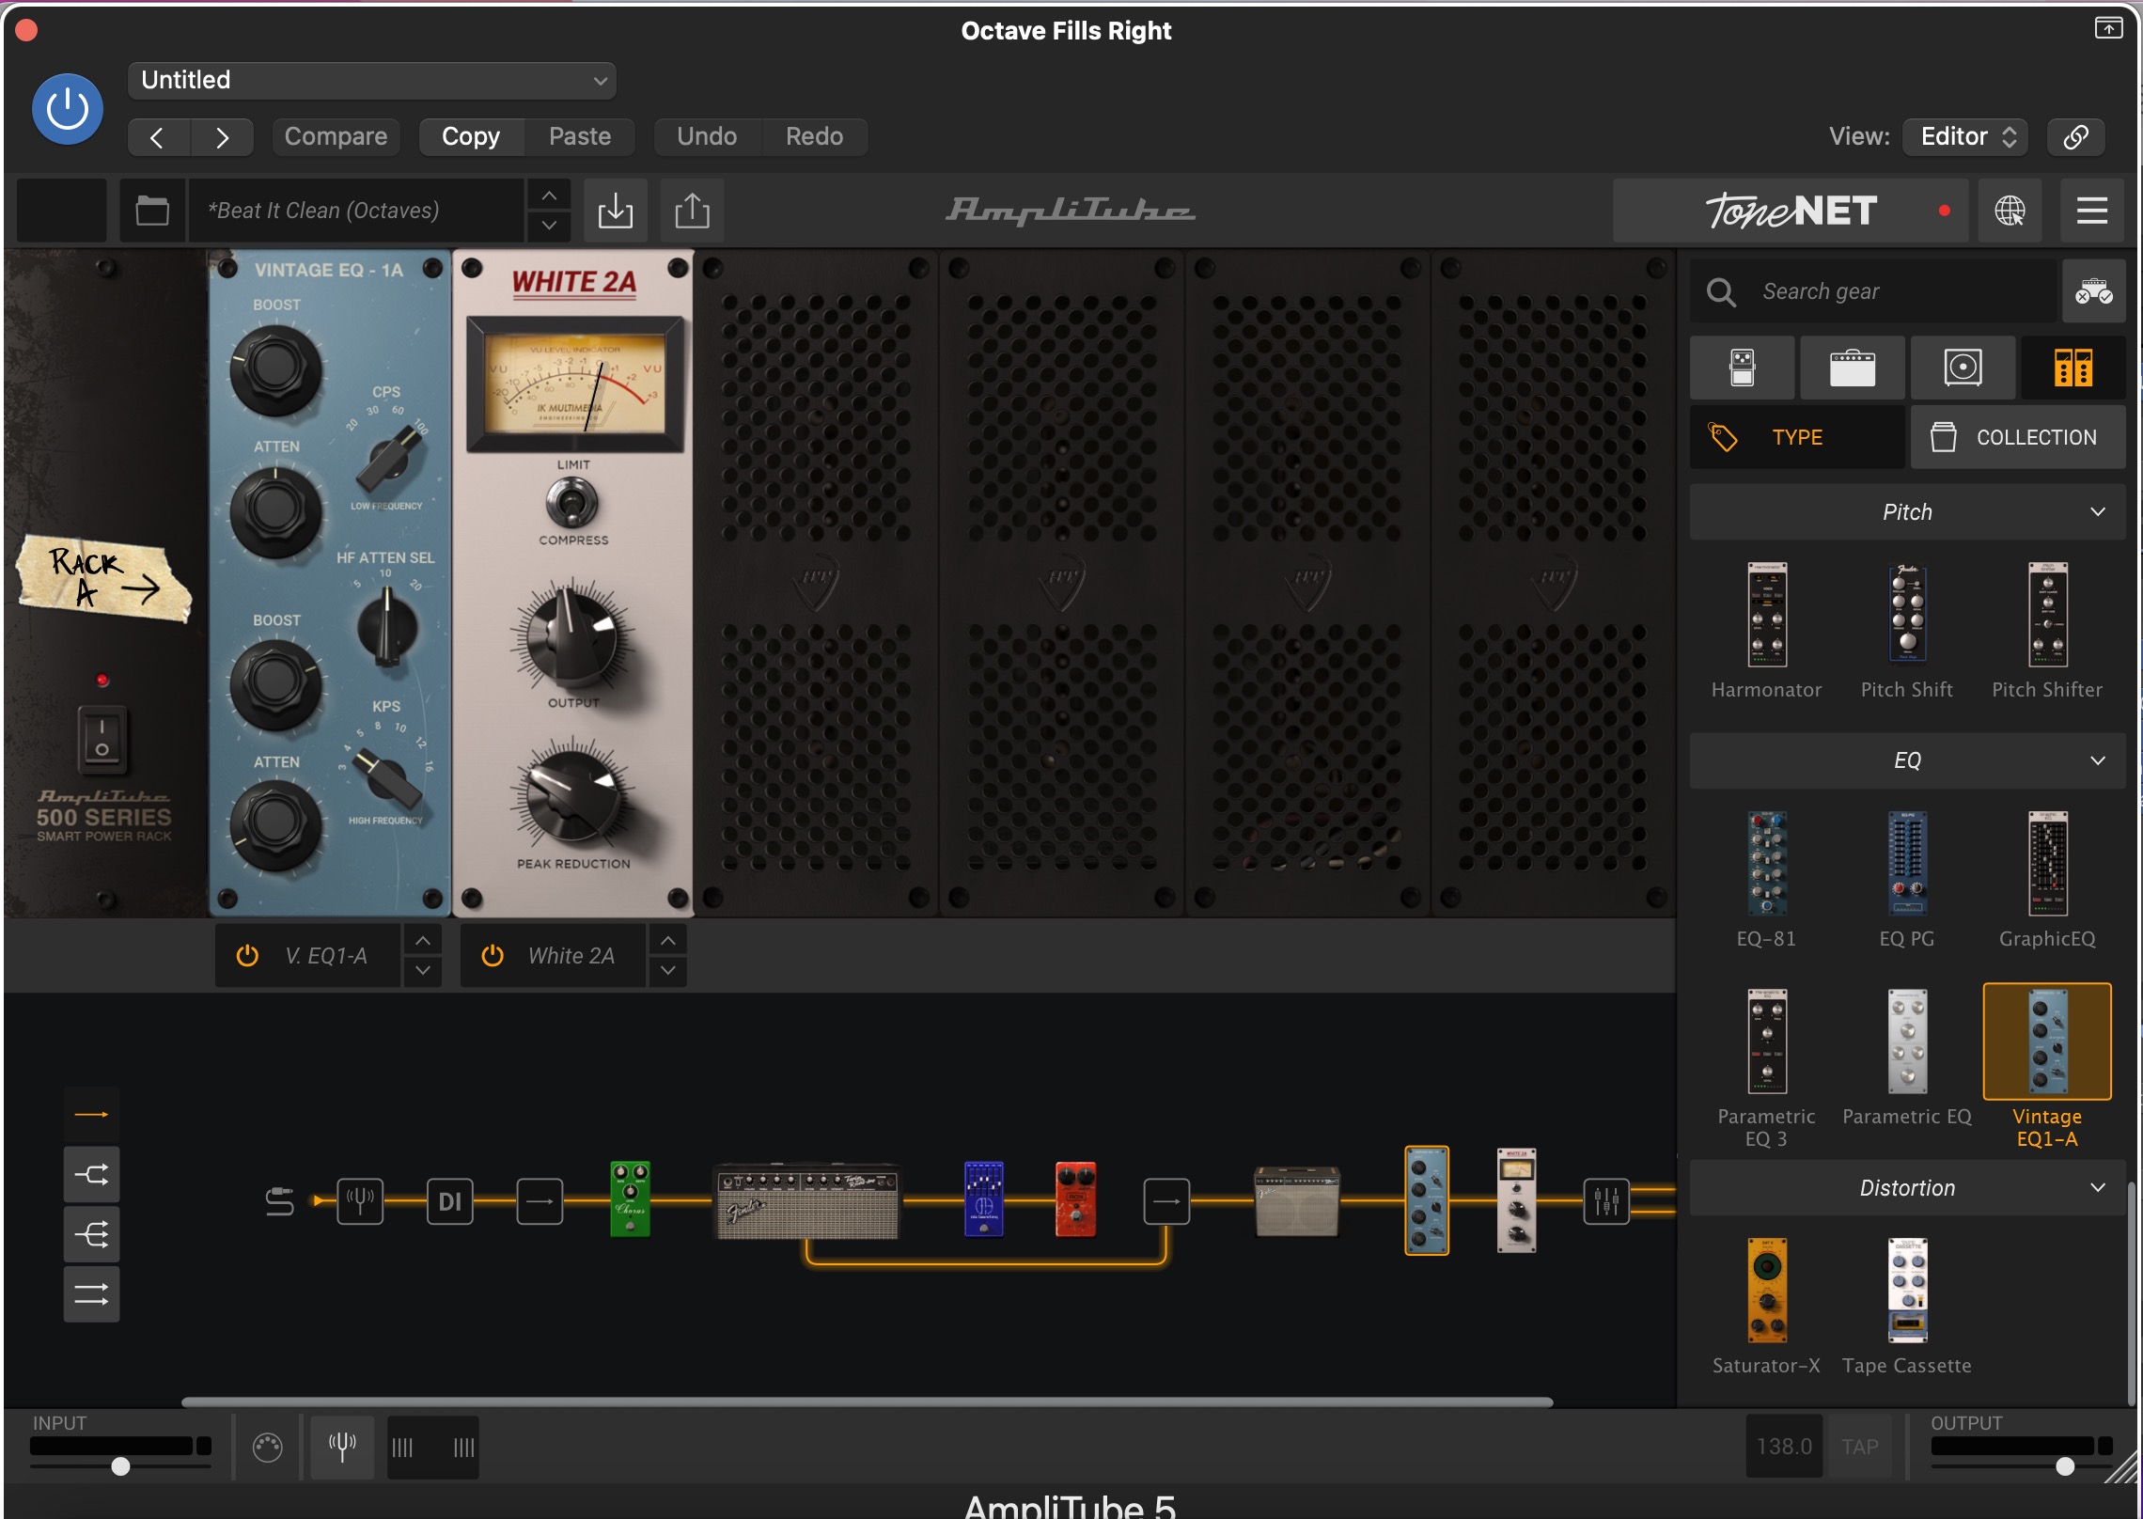Screen dimensions: 2143x1519
Task: Select the three-way split routing icon third in list
Action: tap(91, 1234)
